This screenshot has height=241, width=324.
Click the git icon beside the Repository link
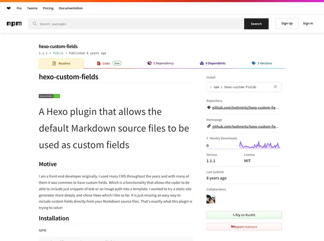(209, 107)
